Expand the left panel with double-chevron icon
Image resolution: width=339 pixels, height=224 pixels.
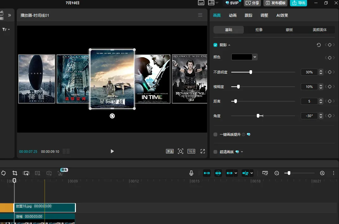pyautogui.click(x=9, y=16)
